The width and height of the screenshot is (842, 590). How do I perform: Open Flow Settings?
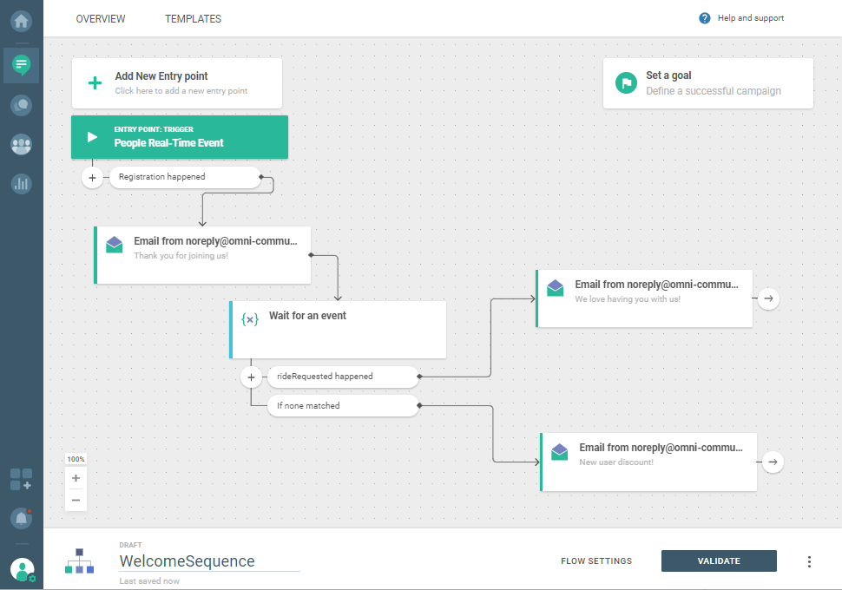coord(596,561)
